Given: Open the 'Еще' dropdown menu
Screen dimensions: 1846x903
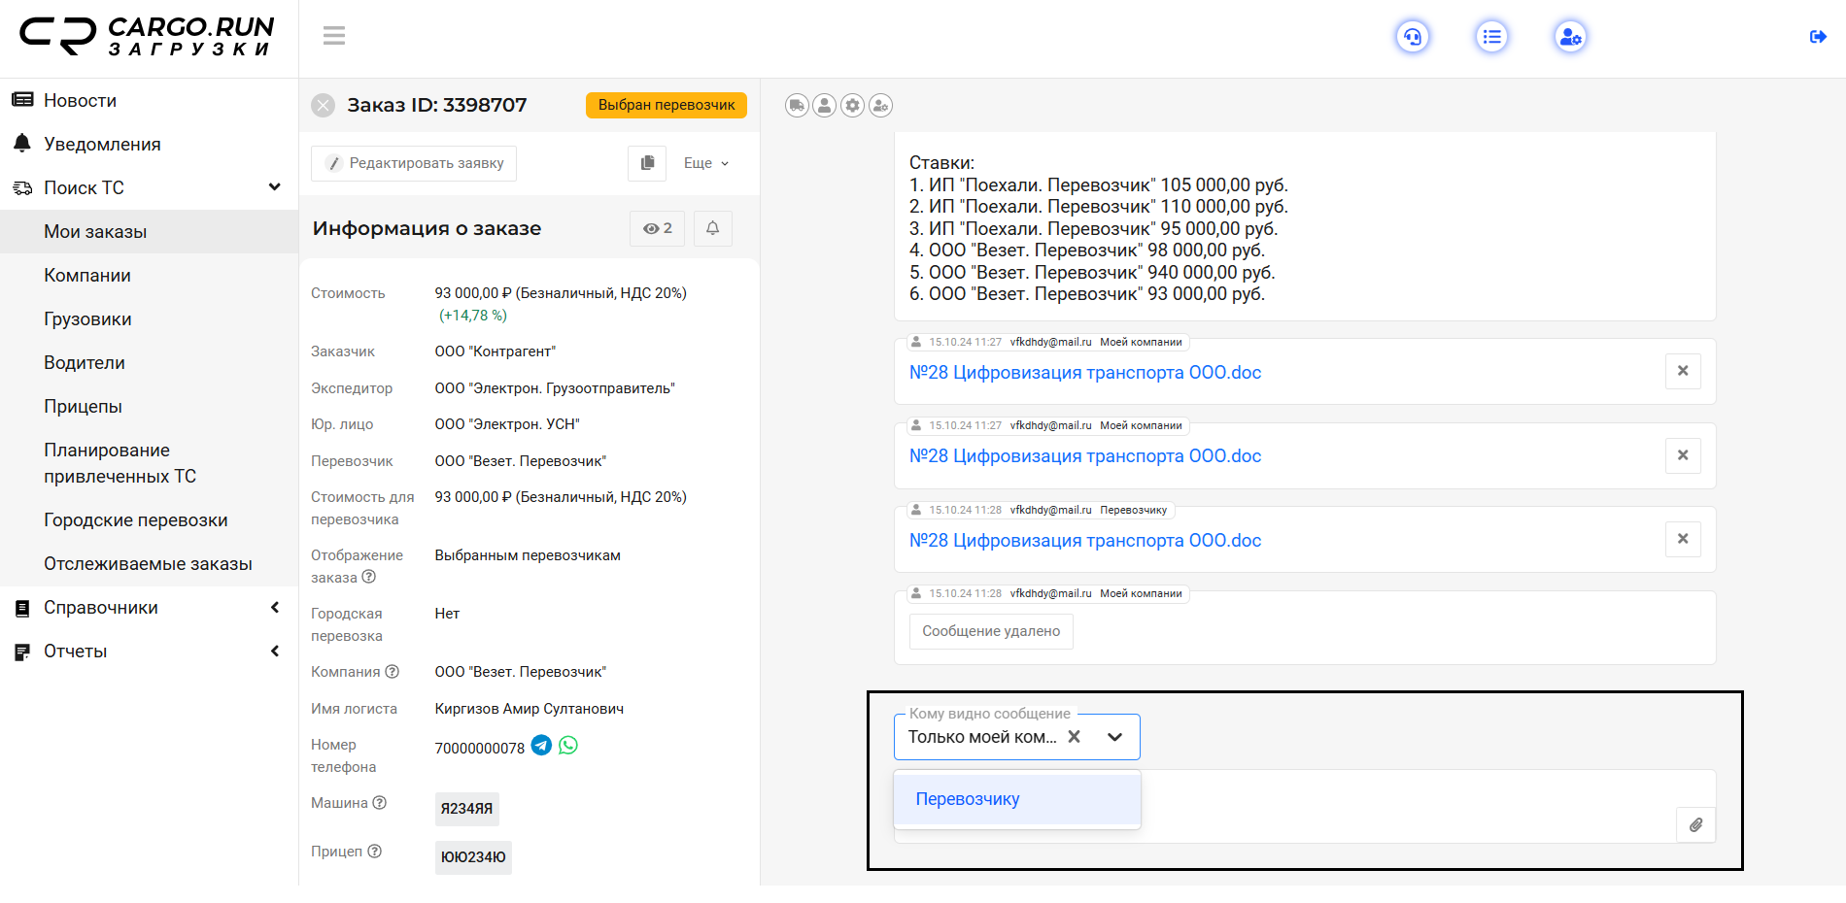Looking at the screenshot, I should coord(705,163).
